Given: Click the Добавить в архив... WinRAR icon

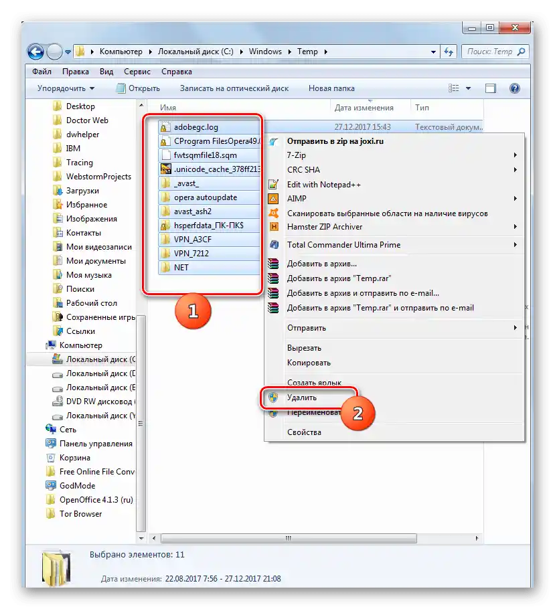Looking at the screenshot, I should pos(274,264).
